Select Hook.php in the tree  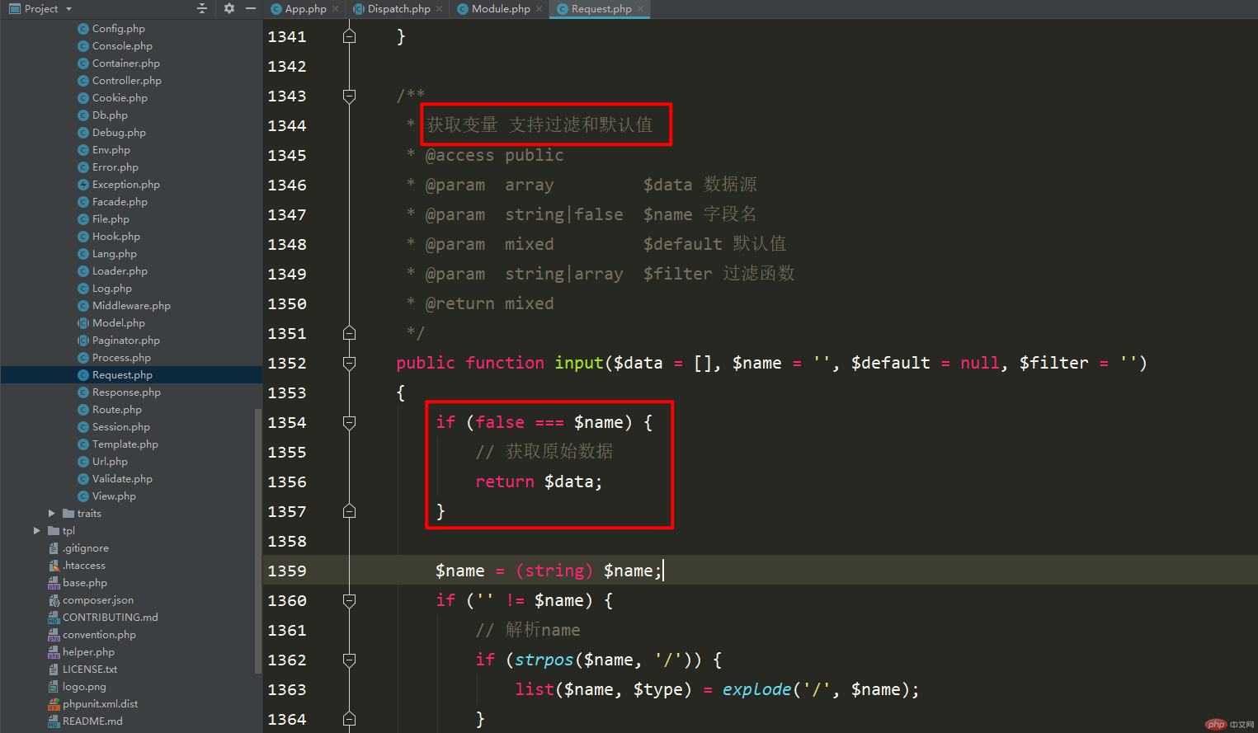(115, 237)
